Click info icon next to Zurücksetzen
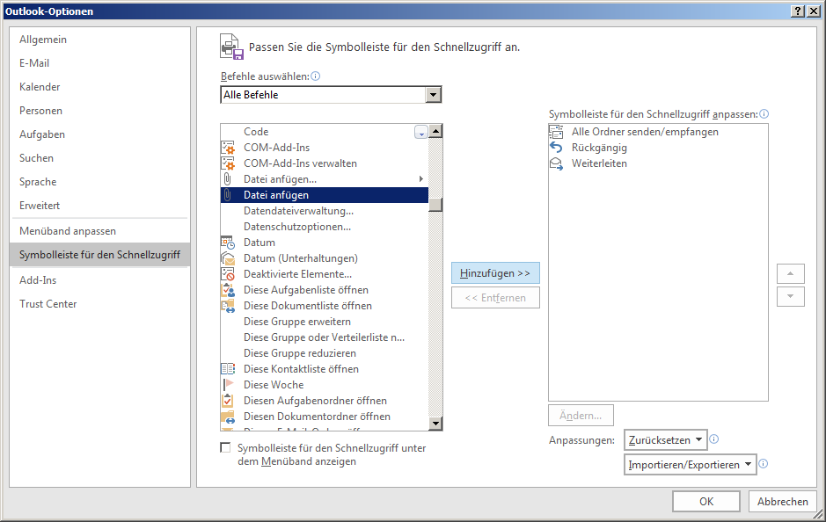 tap(713, 439)
